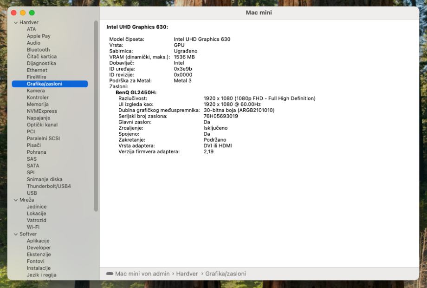Select Fontovi in the sidebar

pyautogui.click(x=35, y=261)
